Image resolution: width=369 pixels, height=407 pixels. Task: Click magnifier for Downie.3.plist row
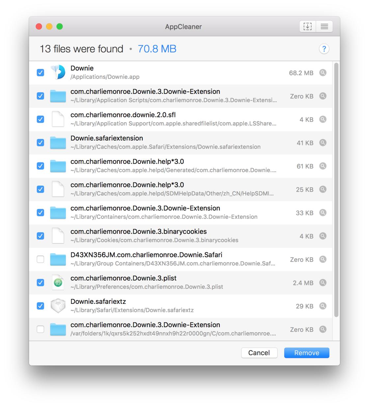click(x=323, y=283)
